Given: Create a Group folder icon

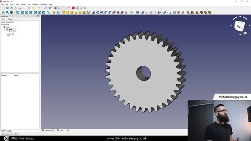Looking at the screenshot, I should (58, 12).
